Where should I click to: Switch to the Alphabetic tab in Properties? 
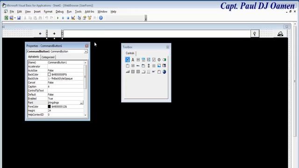[x=34, y=57]
